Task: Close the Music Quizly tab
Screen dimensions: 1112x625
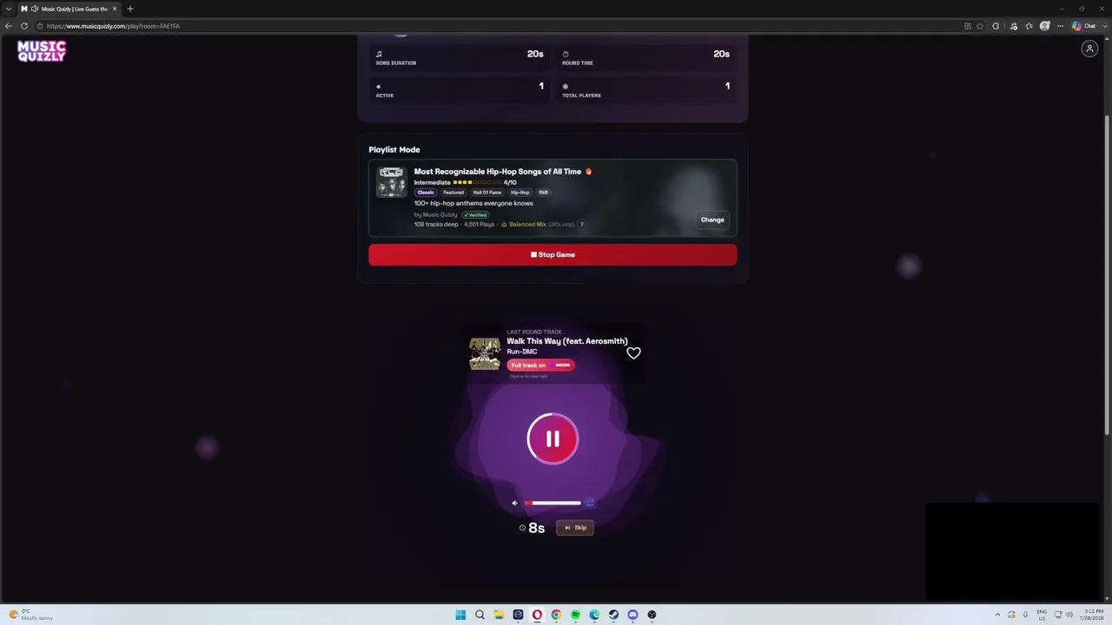Action: tap(114, 9)
